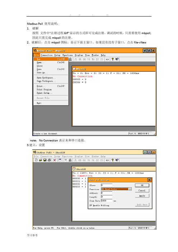Click pulse waveform icon in lower window toolbar
Viewport: 178px width, 252px height.
pos(75,160)
